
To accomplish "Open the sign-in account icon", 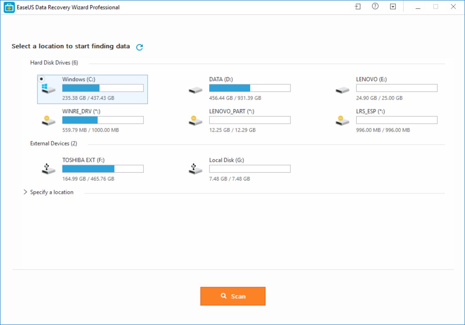I will [357, 6].
